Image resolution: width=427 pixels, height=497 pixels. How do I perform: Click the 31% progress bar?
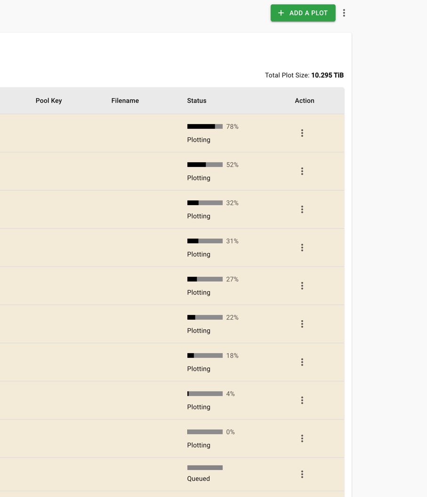205,241
